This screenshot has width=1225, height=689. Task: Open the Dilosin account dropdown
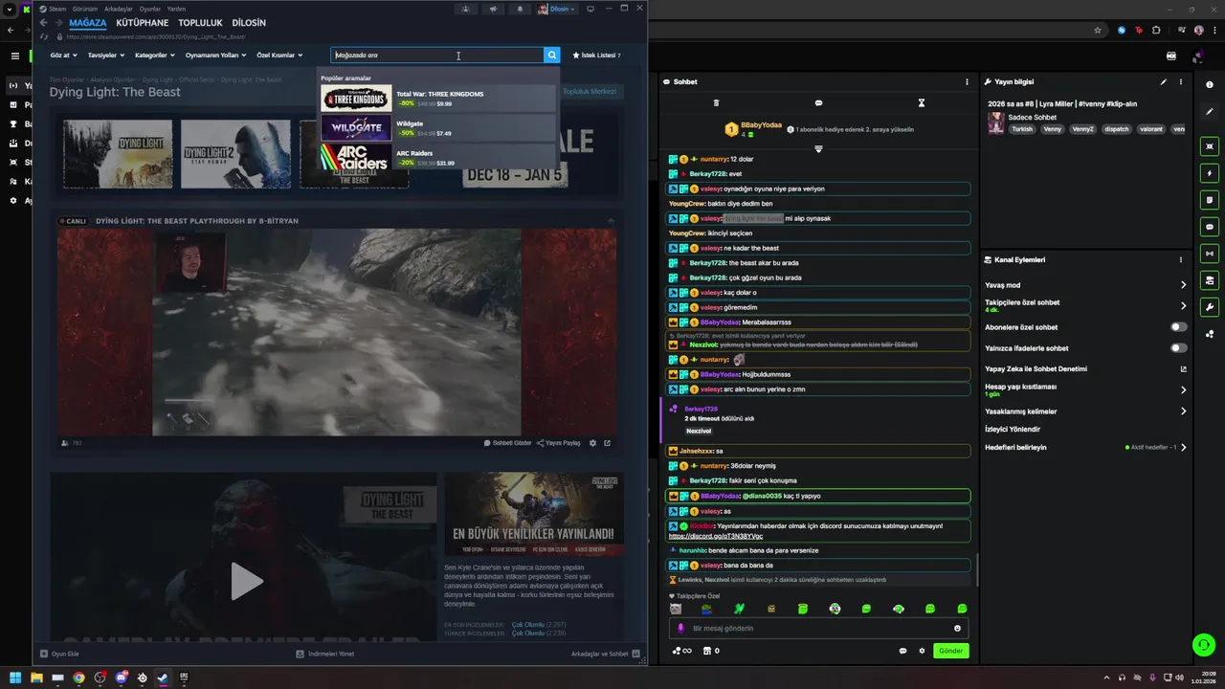point(557,9)
